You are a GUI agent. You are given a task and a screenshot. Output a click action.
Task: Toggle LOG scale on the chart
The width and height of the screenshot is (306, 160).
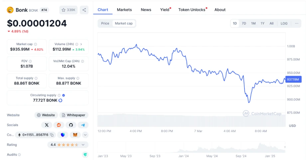point(284,23)
